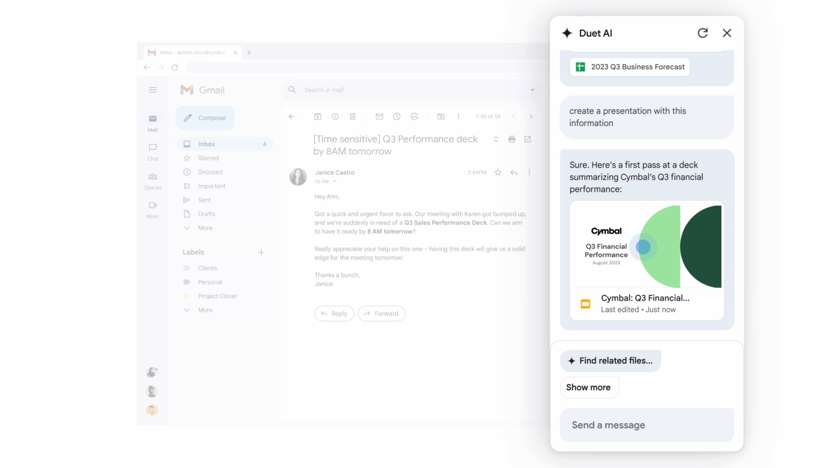Click the Send a message field
The height and width of the screenshot is (468, 834).
point(647,425)
